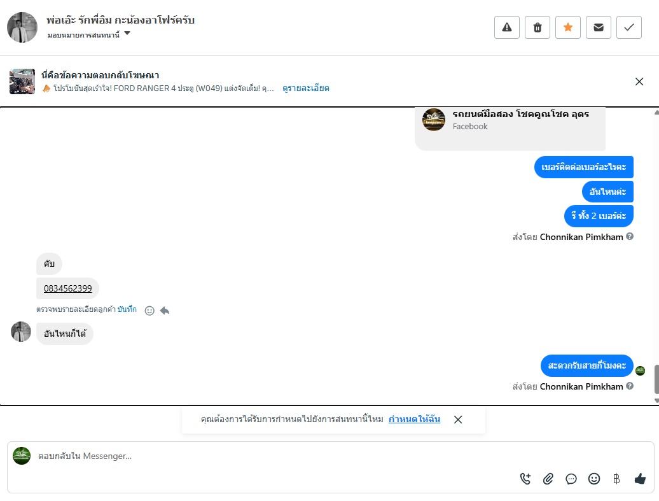659x501 pixels.
Task: Expand the assign conversation dropdown arrow
Action: pos(127,33)
